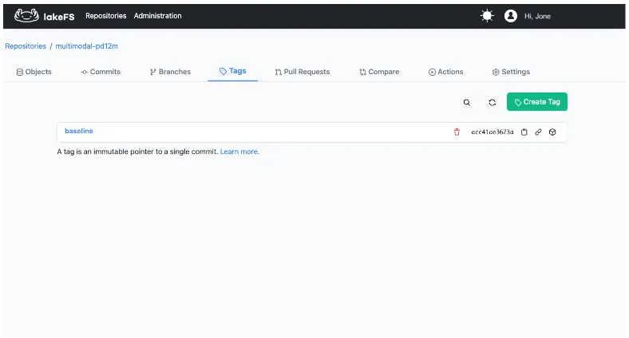Refresh the tags list
Image resolution: width=629 pixels, height=338 pixels.
click(x=493, y=103)
